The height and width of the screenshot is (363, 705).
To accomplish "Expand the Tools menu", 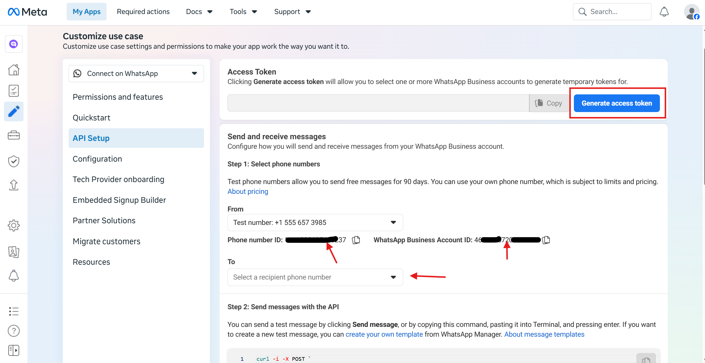I will (243, 12).
